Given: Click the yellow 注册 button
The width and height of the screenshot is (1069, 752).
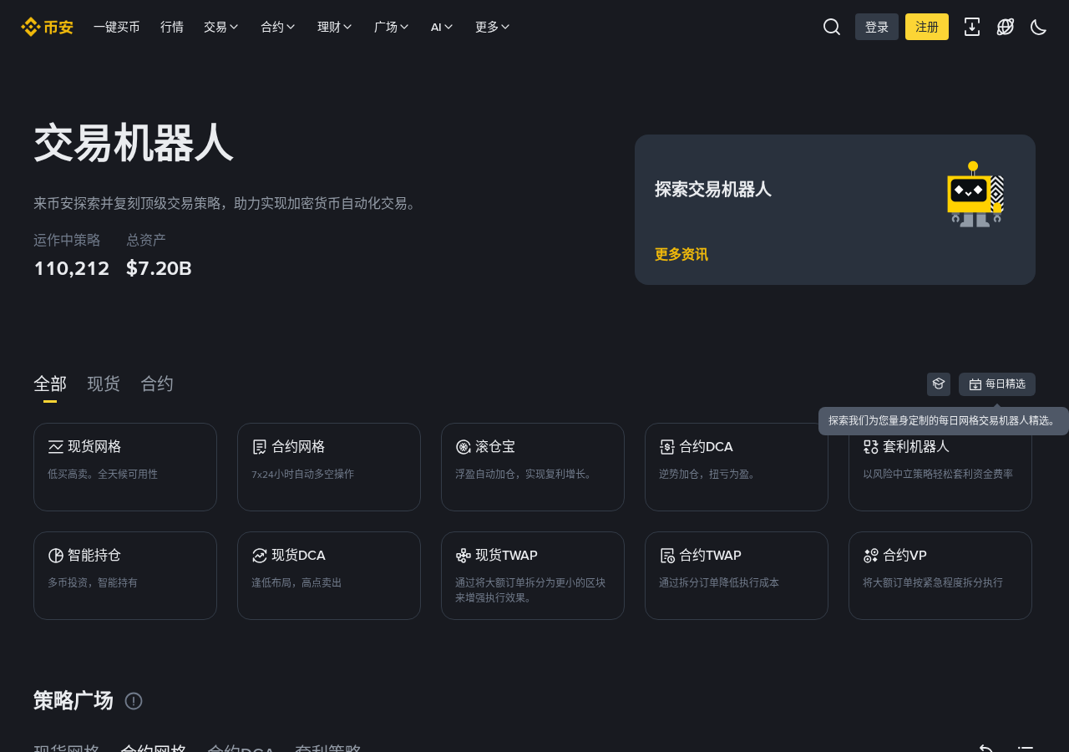Looking at the screenshot, I should (927, 27).
